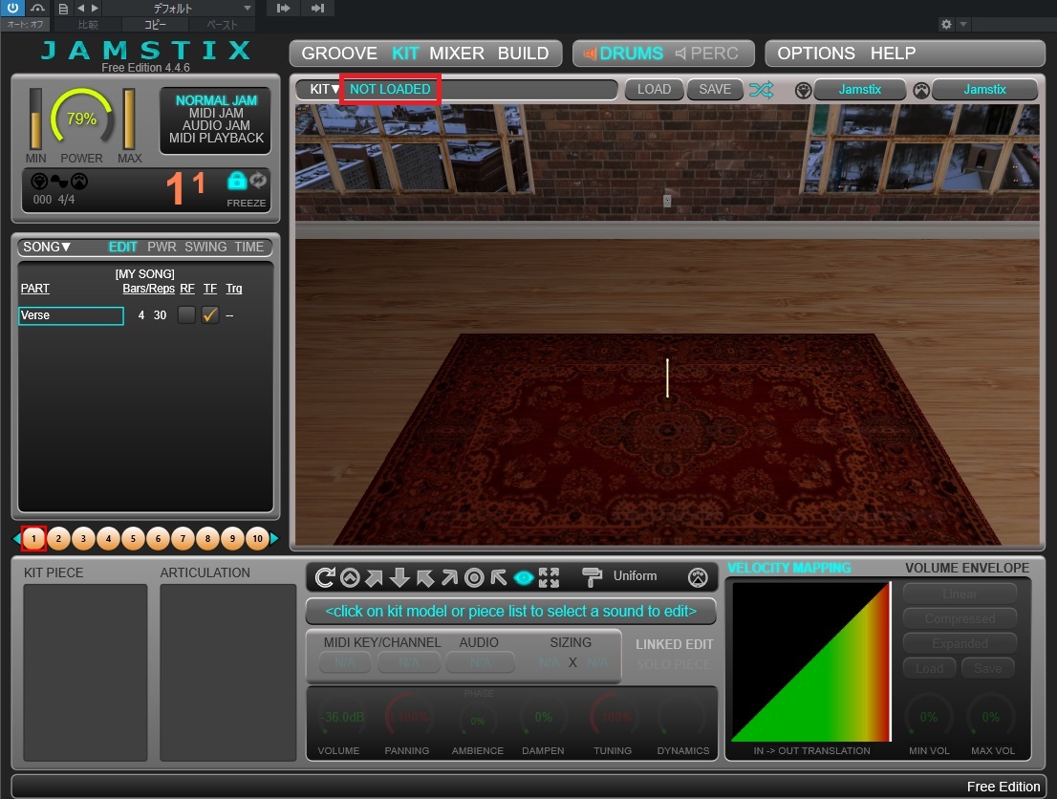Open the KIT dropdown menu
The height and width of the screenshot is (799, 1057).
(x=325, y=90)
